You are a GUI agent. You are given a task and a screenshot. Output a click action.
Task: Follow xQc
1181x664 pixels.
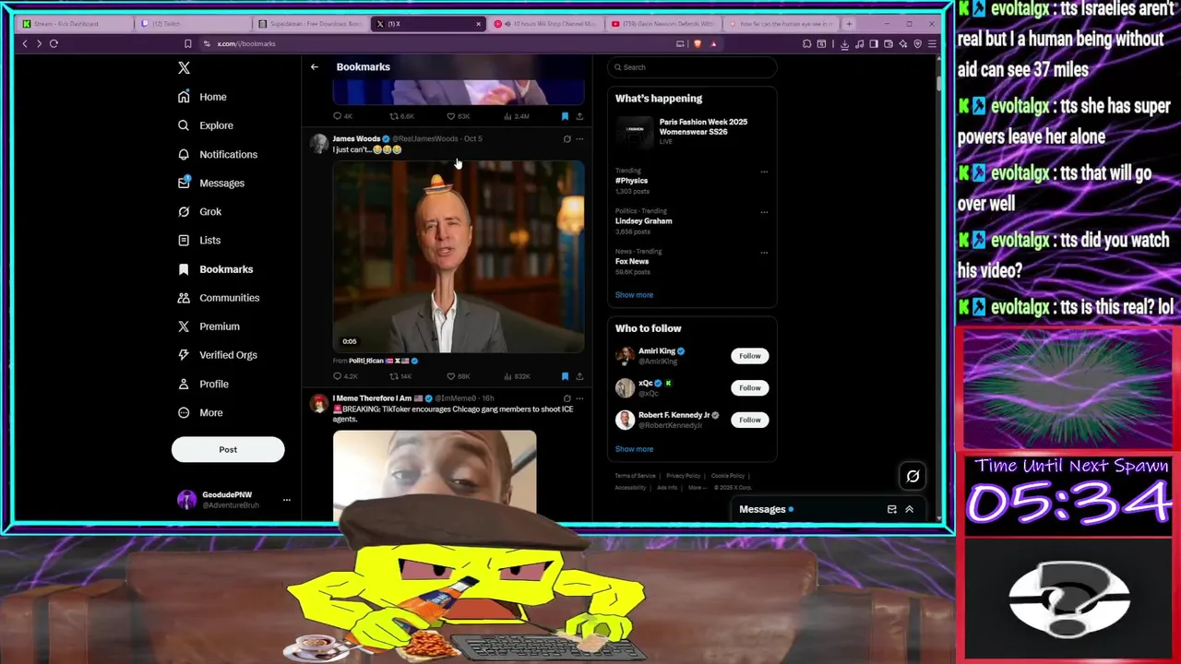click(x=750, y=388)
